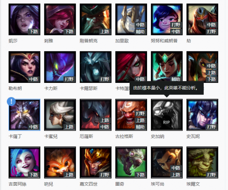Click the 勒布朗 champion portrait
The height and width of the screenshot is (190, 228).
pyautogui.click(x=24, y=67)
